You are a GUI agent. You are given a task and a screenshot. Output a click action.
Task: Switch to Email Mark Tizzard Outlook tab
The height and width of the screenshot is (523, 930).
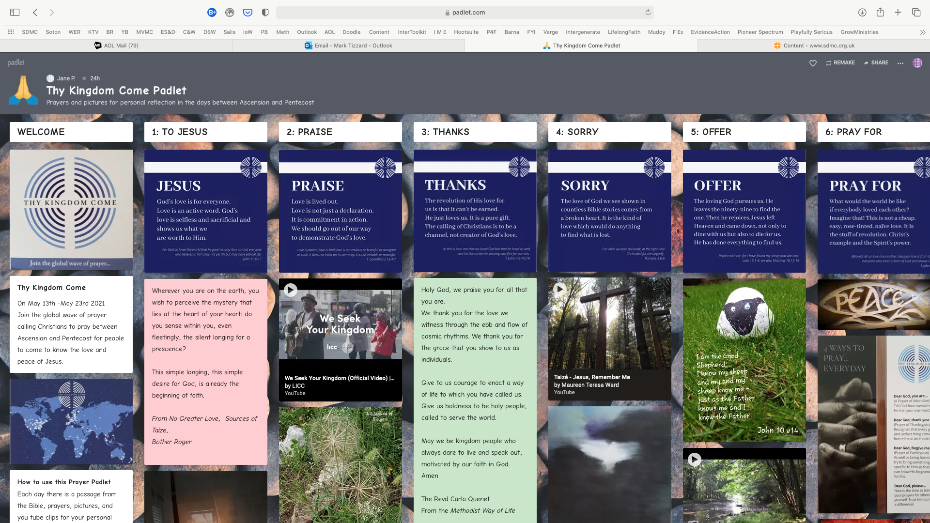click(349, 46)
